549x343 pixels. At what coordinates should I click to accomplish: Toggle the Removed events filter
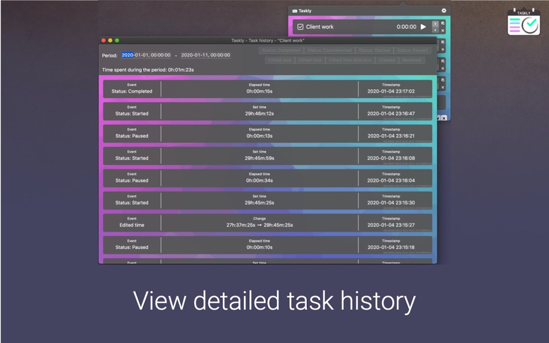point(411,60)
